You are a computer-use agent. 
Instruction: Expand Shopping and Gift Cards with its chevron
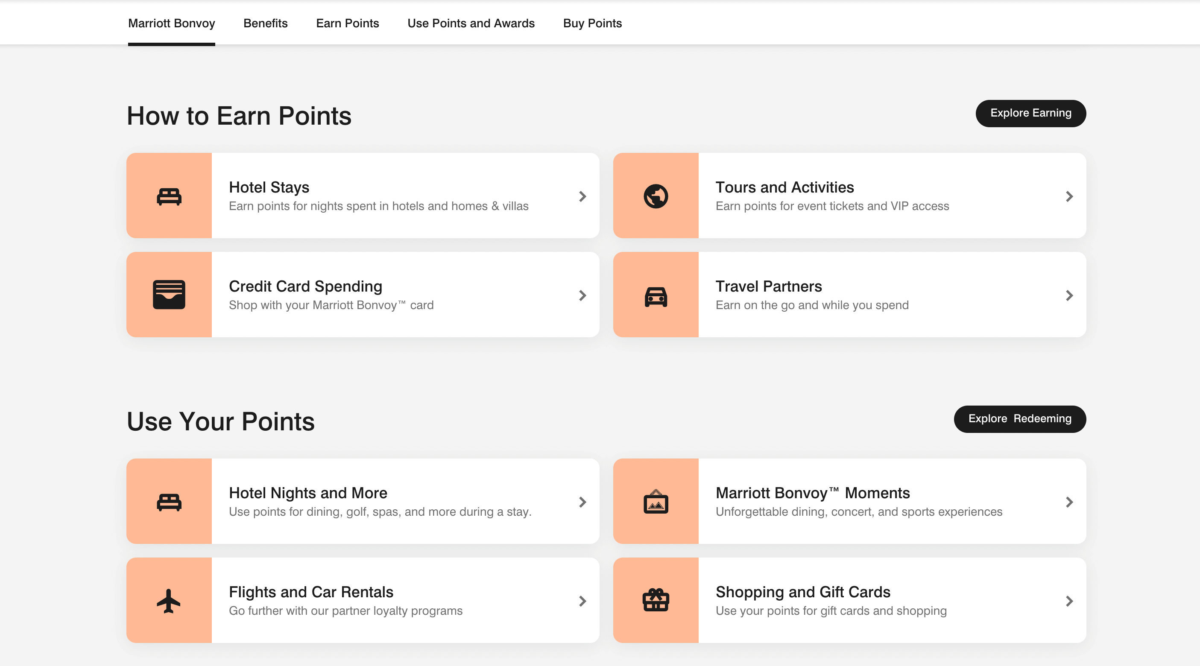pos(1069,601)
